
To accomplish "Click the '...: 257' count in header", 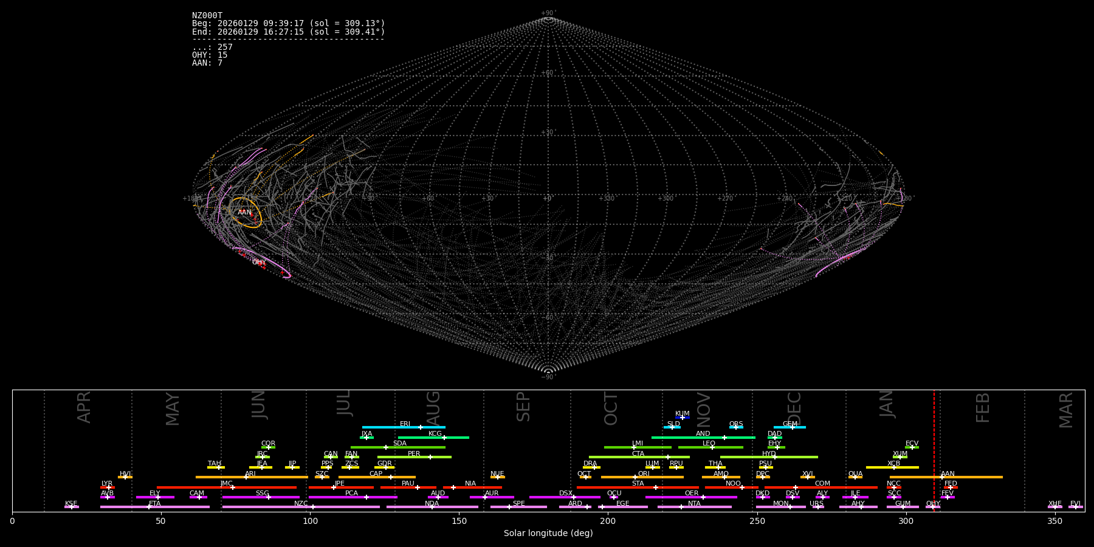I will 212,47.
